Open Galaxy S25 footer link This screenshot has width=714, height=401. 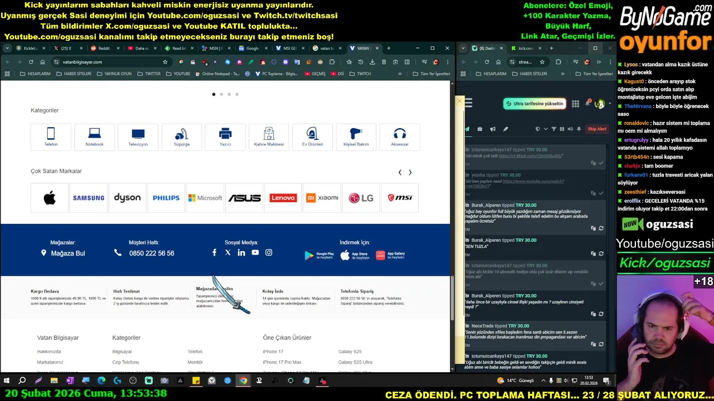pyautogui.click(x=350, y=352)
